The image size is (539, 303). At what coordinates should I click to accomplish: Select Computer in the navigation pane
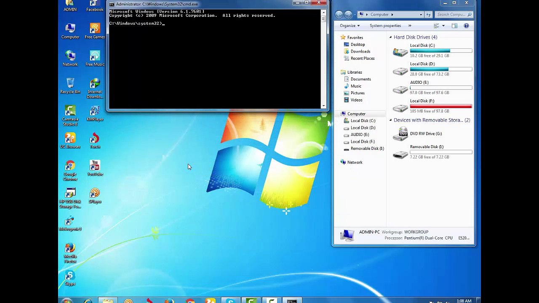356,114
